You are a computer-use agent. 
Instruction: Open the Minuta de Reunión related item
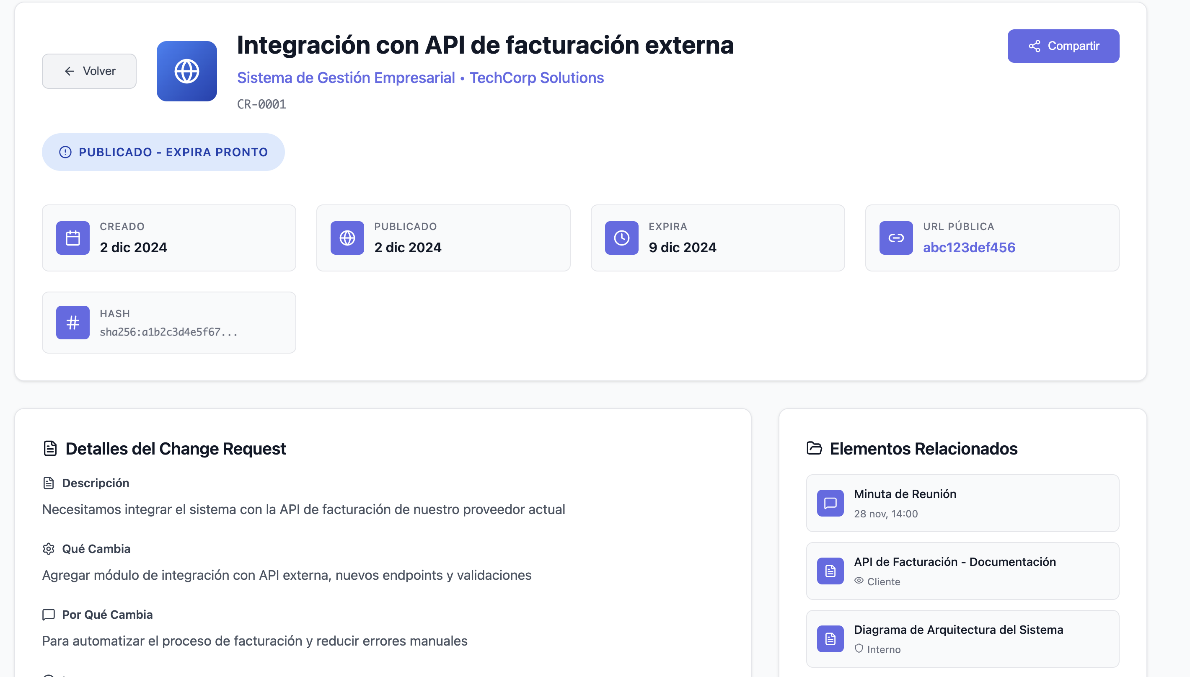[x=905, y=494]
